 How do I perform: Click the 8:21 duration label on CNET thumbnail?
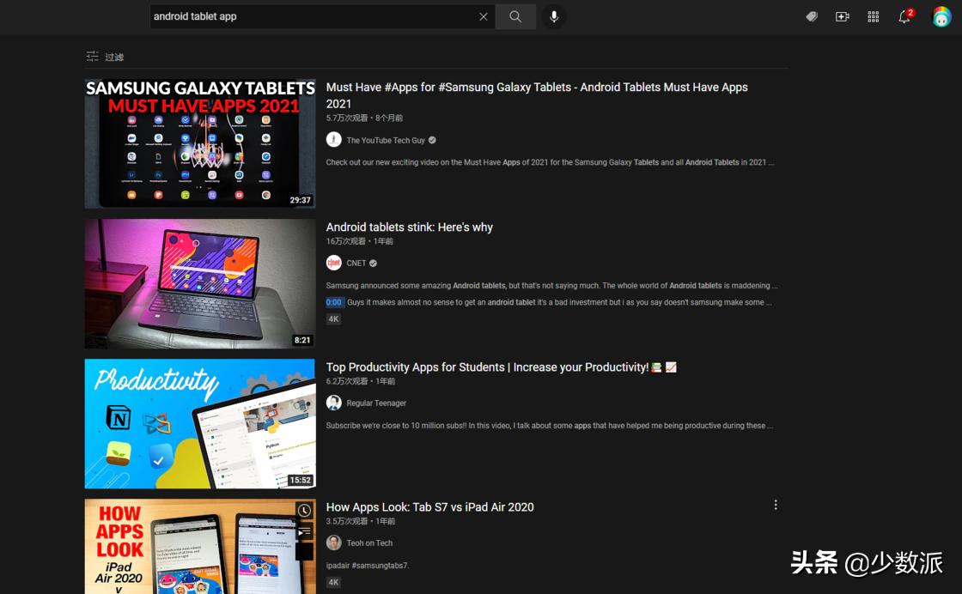[301, 340]
